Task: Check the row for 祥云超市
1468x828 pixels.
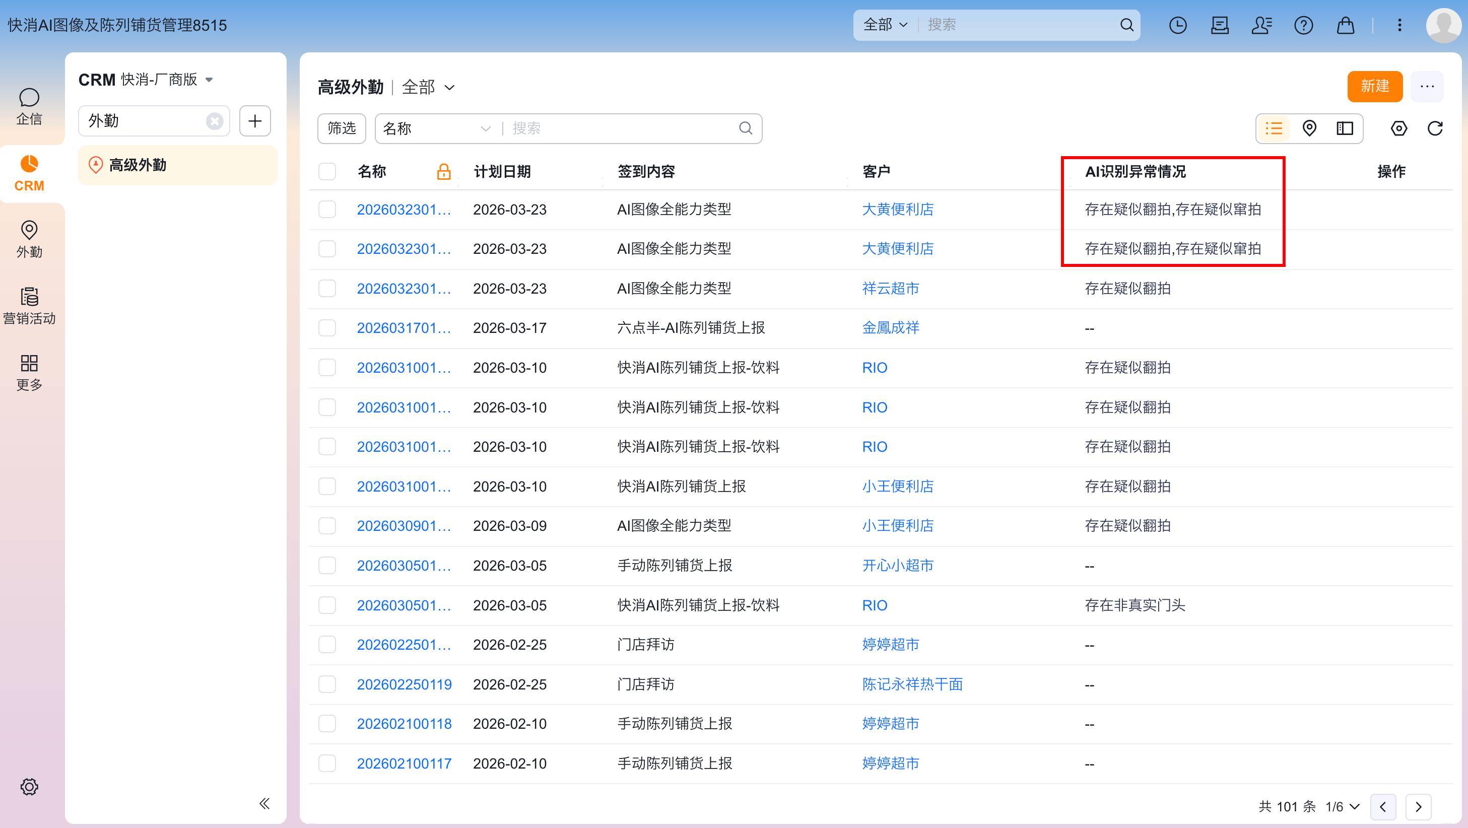Action: tap(327, 289)
